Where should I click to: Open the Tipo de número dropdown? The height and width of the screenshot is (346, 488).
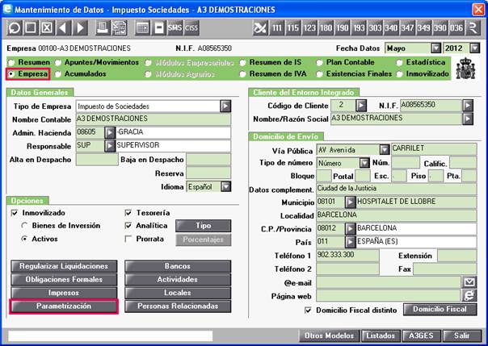[364, 163]
